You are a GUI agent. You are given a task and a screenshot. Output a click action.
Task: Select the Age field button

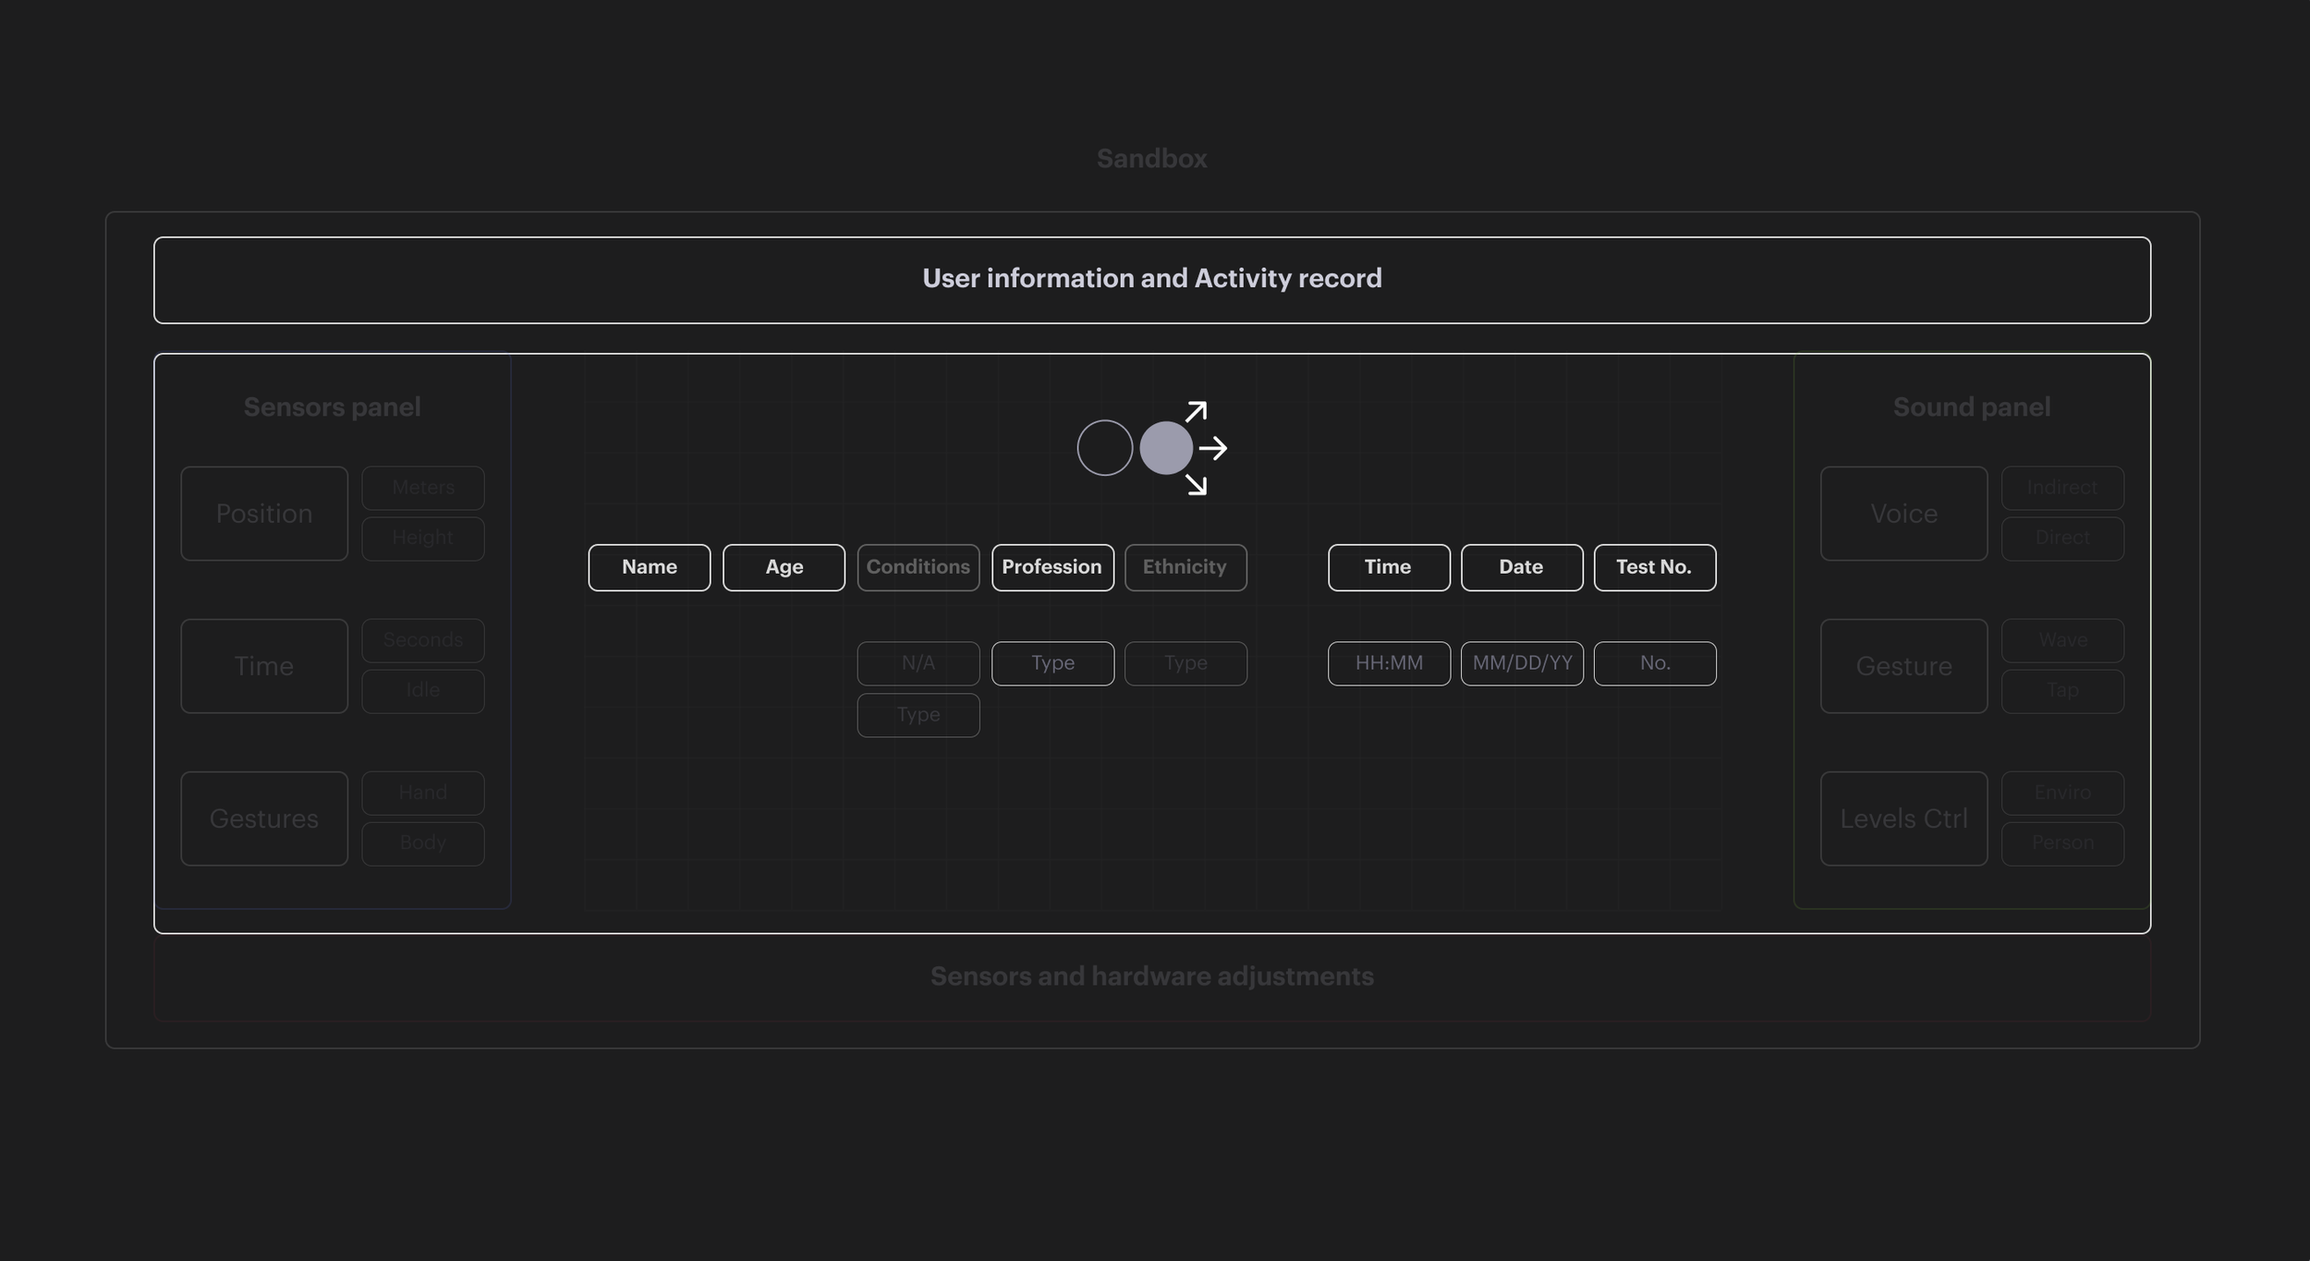pyautogui.click(x=784, y=567)
